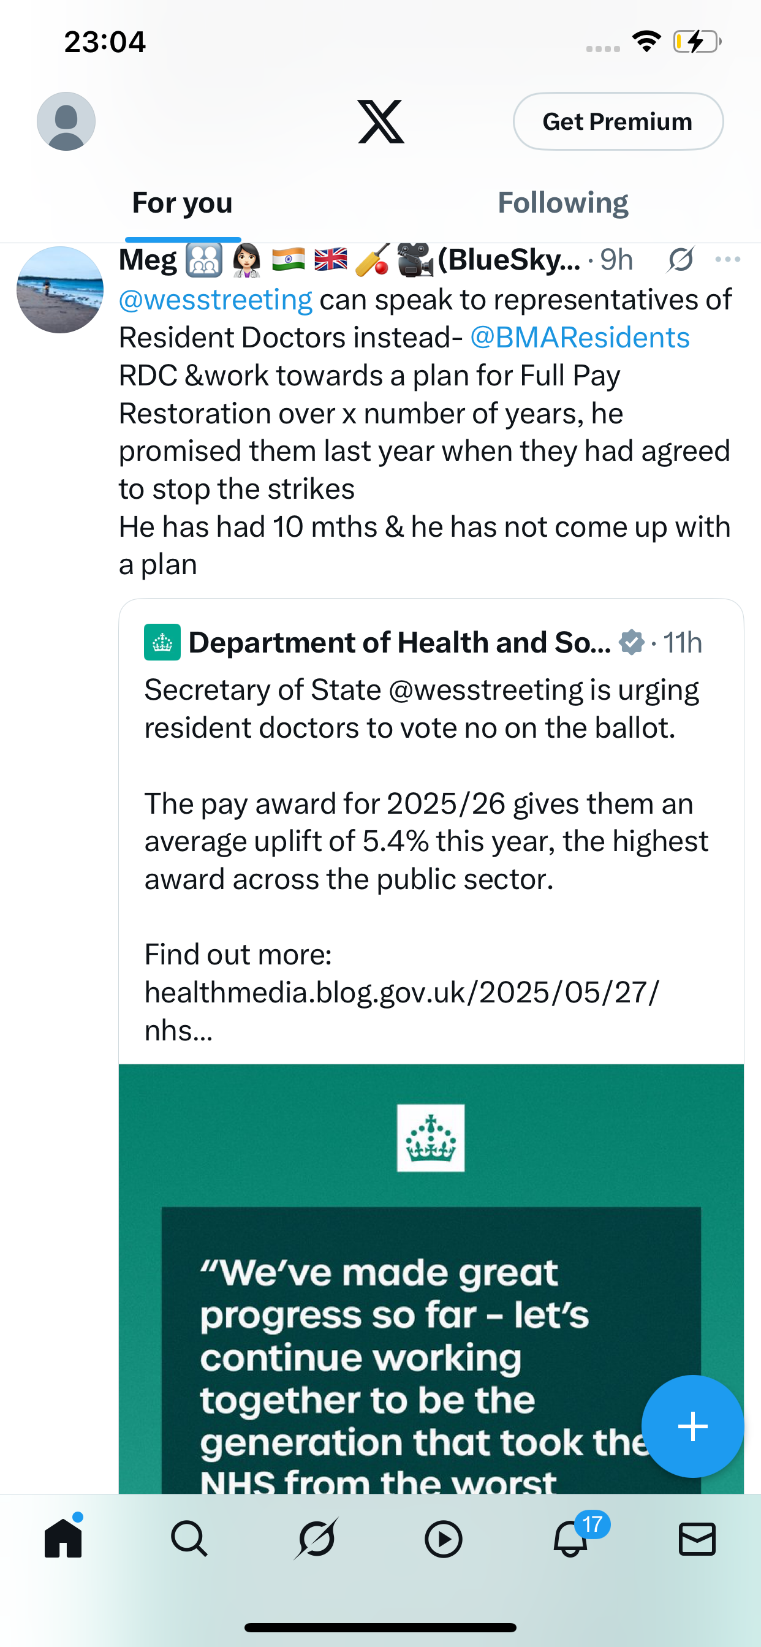
Task: Open the three-dot post options menu
Action: pyautogui.click(x=728, y=260)
